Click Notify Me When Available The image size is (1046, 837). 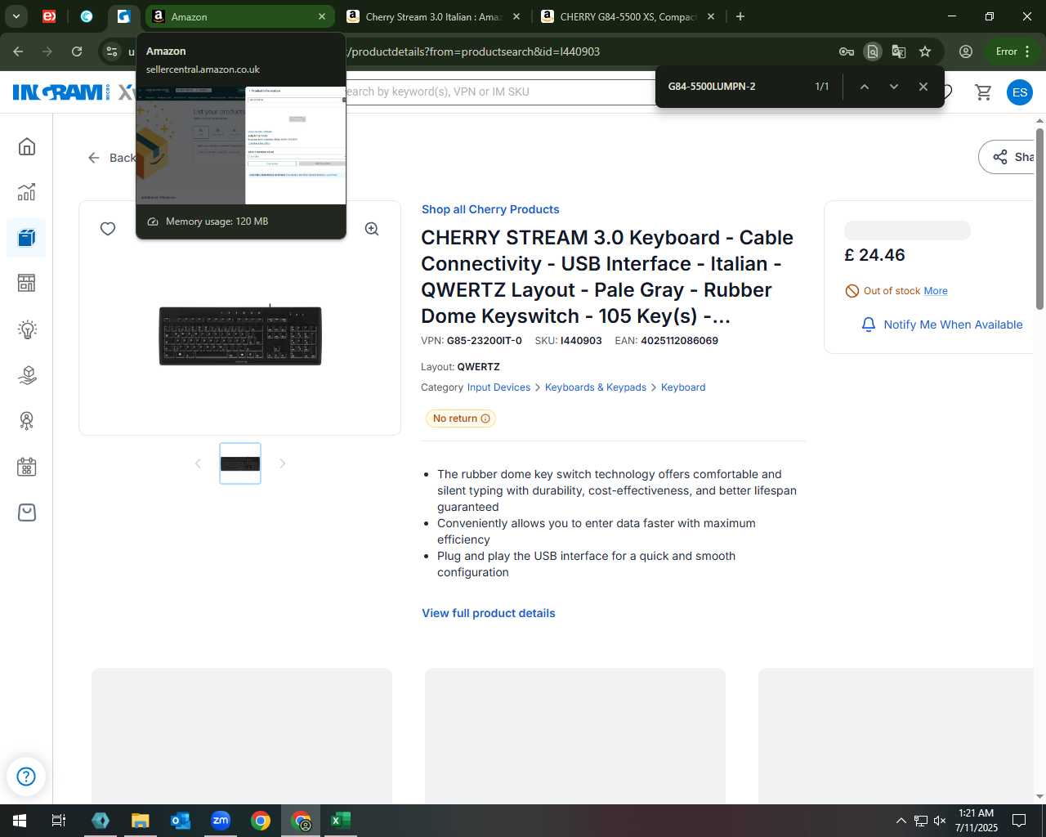tap(942, 325)
